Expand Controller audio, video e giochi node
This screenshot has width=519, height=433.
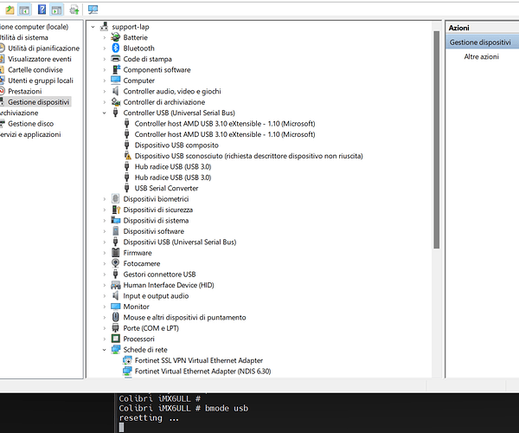105,92
